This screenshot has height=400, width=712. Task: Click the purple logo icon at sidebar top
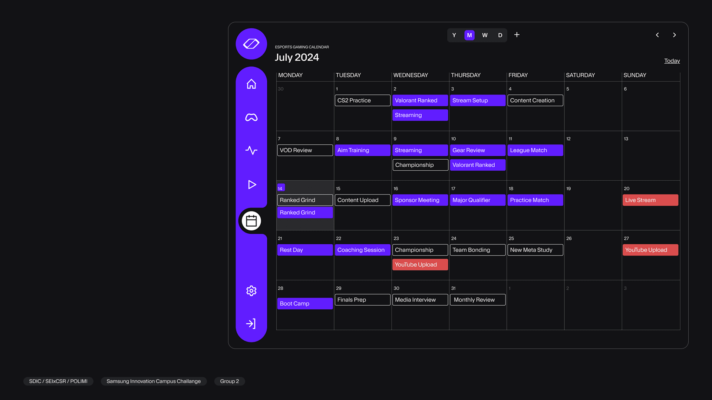coord(251,44)
